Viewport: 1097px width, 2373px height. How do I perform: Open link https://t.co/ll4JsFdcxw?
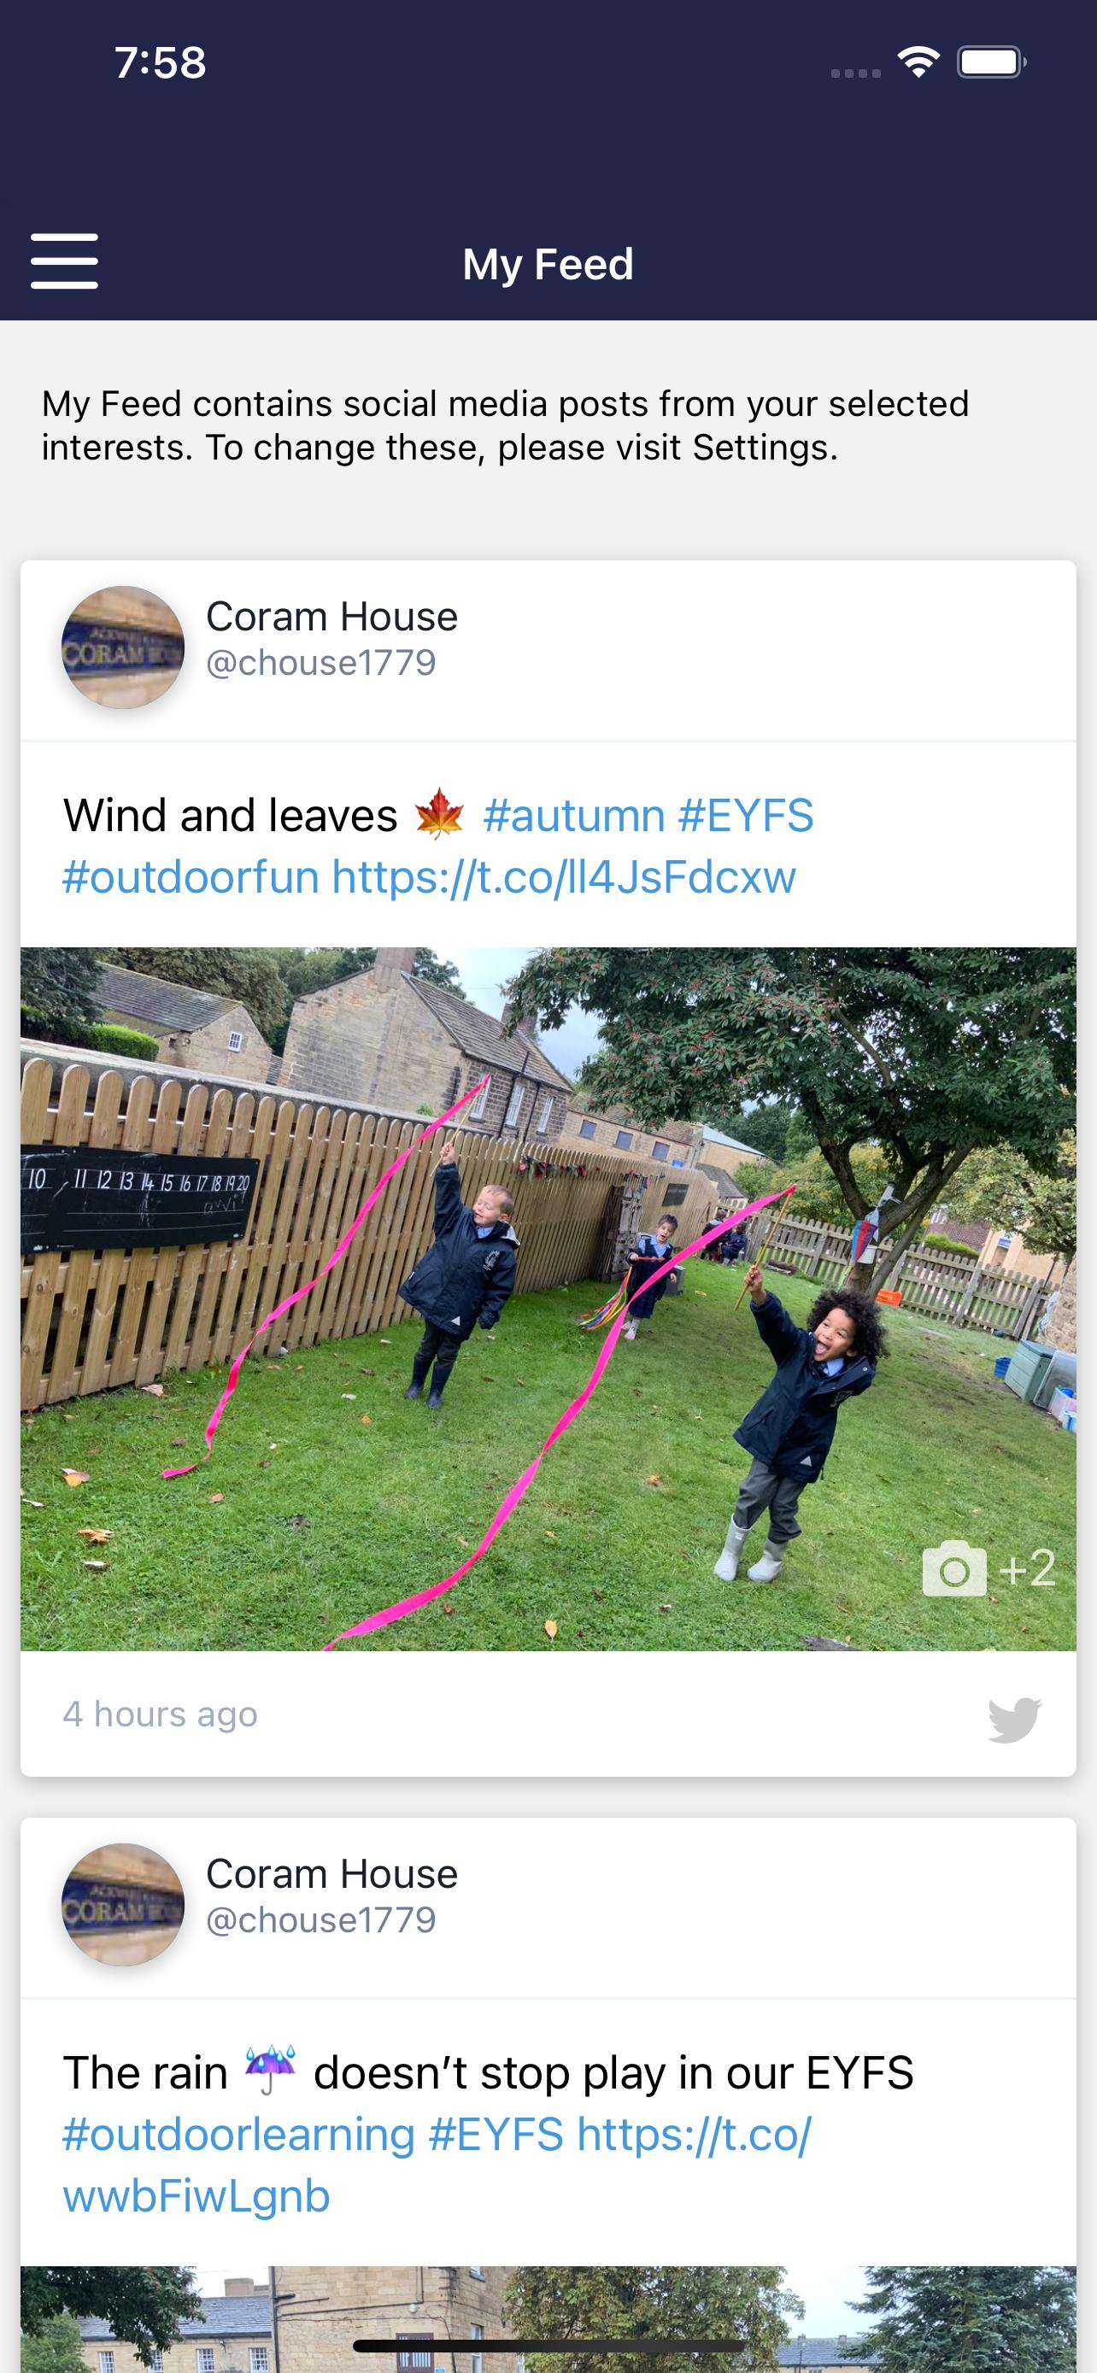coord(564,877)
